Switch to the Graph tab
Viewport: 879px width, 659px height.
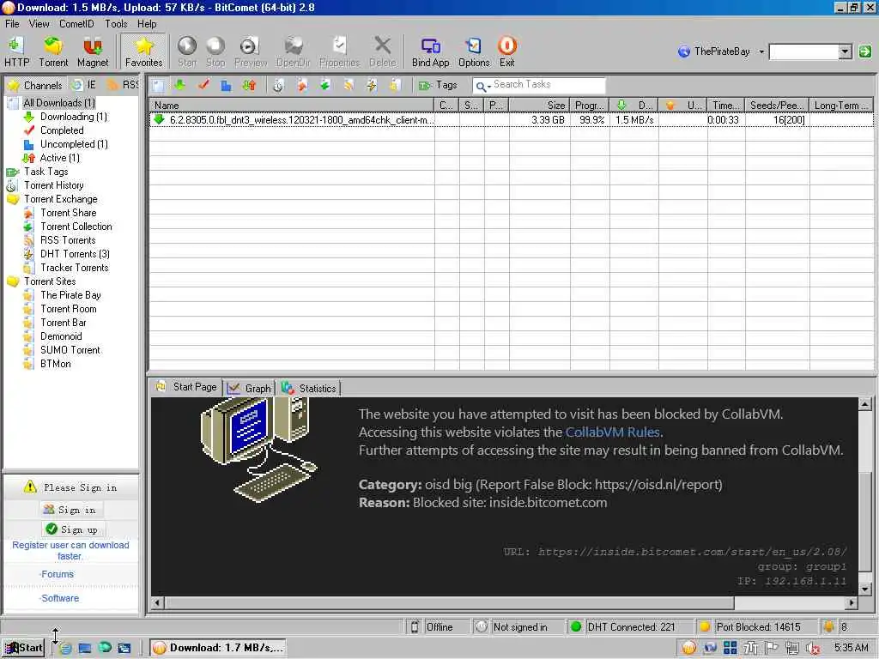(x=250, y=388)
